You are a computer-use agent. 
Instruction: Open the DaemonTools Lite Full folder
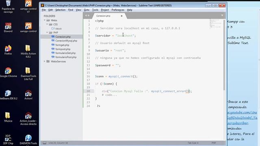(28, 74)
